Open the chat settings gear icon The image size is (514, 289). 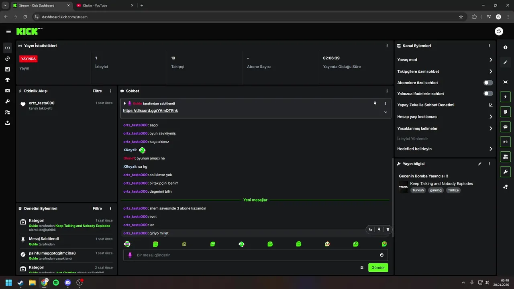point(362,267)
